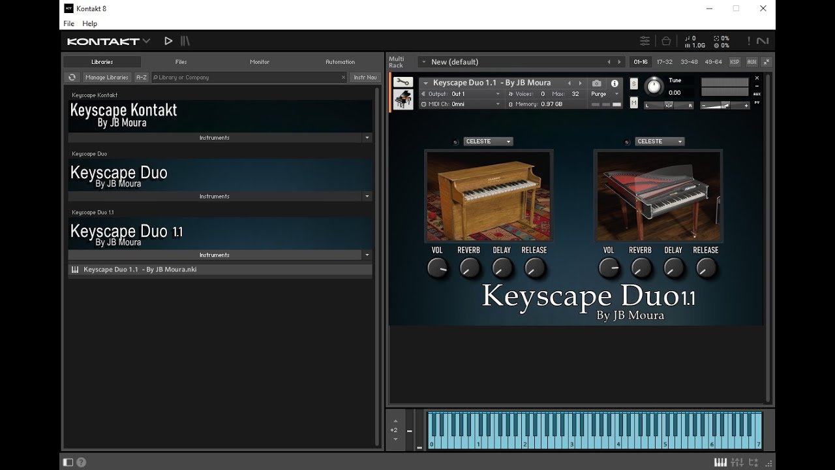Toggle the AUX button
The width and height of the screenshot is (835, 470).
(751, 62)
